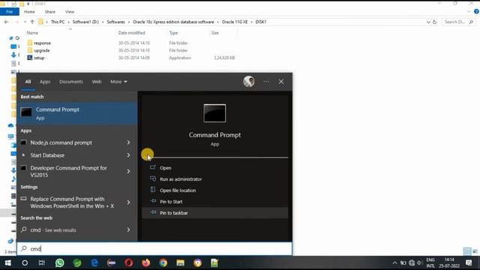
Task: Open the Home ribbon tab in Explorer
Action: tap(29, 12)
